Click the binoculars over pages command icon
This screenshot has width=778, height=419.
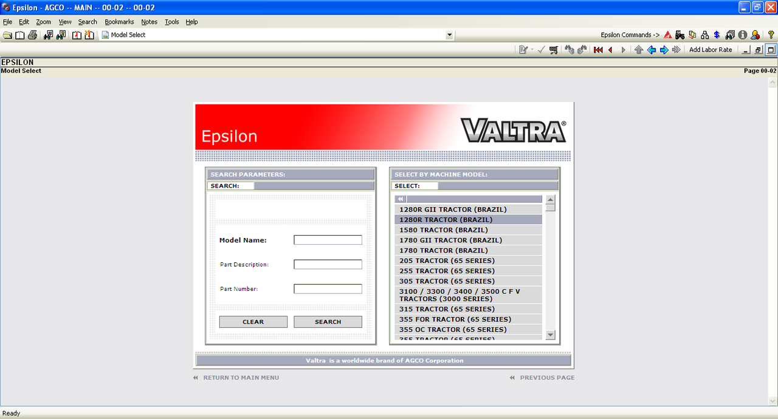coord(730,35)
